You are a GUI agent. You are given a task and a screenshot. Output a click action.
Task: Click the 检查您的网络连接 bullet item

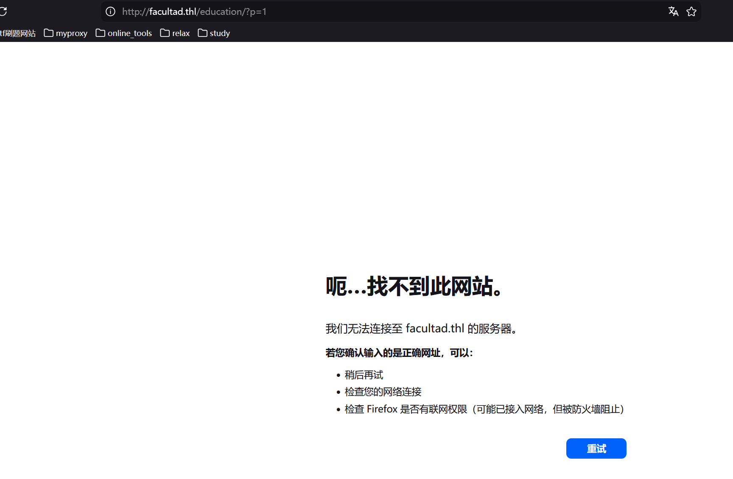(x=383, y=392)
